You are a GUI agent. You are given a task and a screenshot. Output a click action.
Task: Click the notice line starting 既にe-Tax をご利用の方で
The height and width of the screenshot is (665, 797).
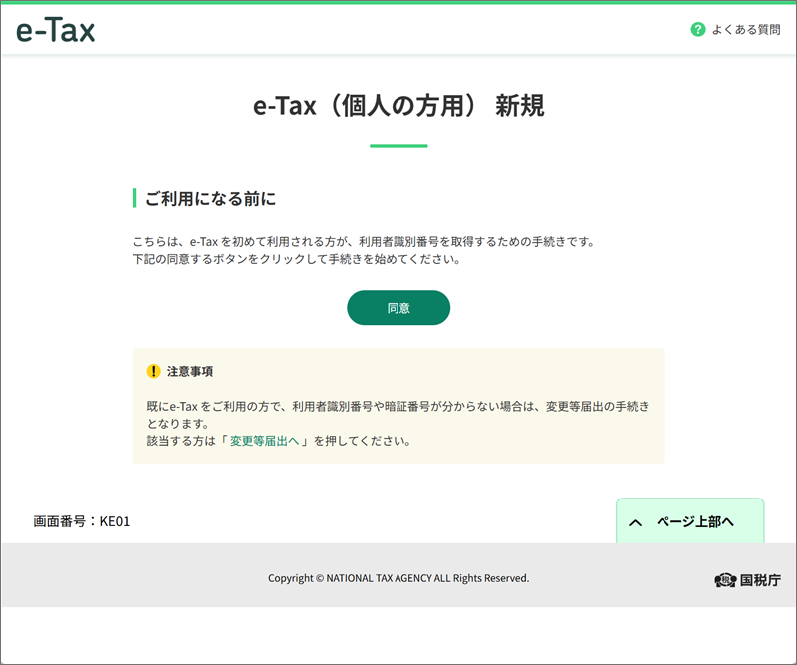(398, 407)
